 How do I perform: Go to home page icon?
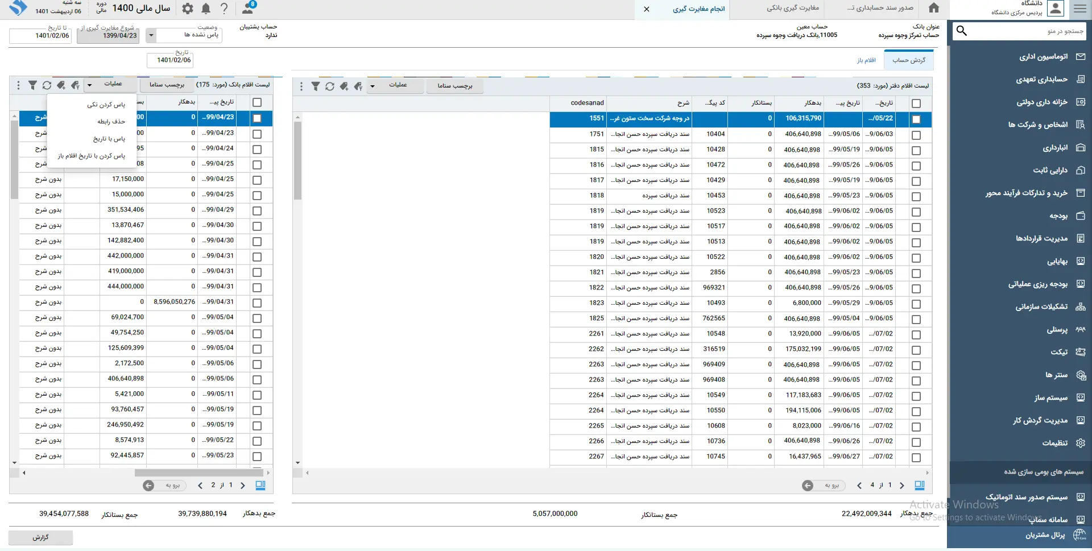(x=934, y=8)
